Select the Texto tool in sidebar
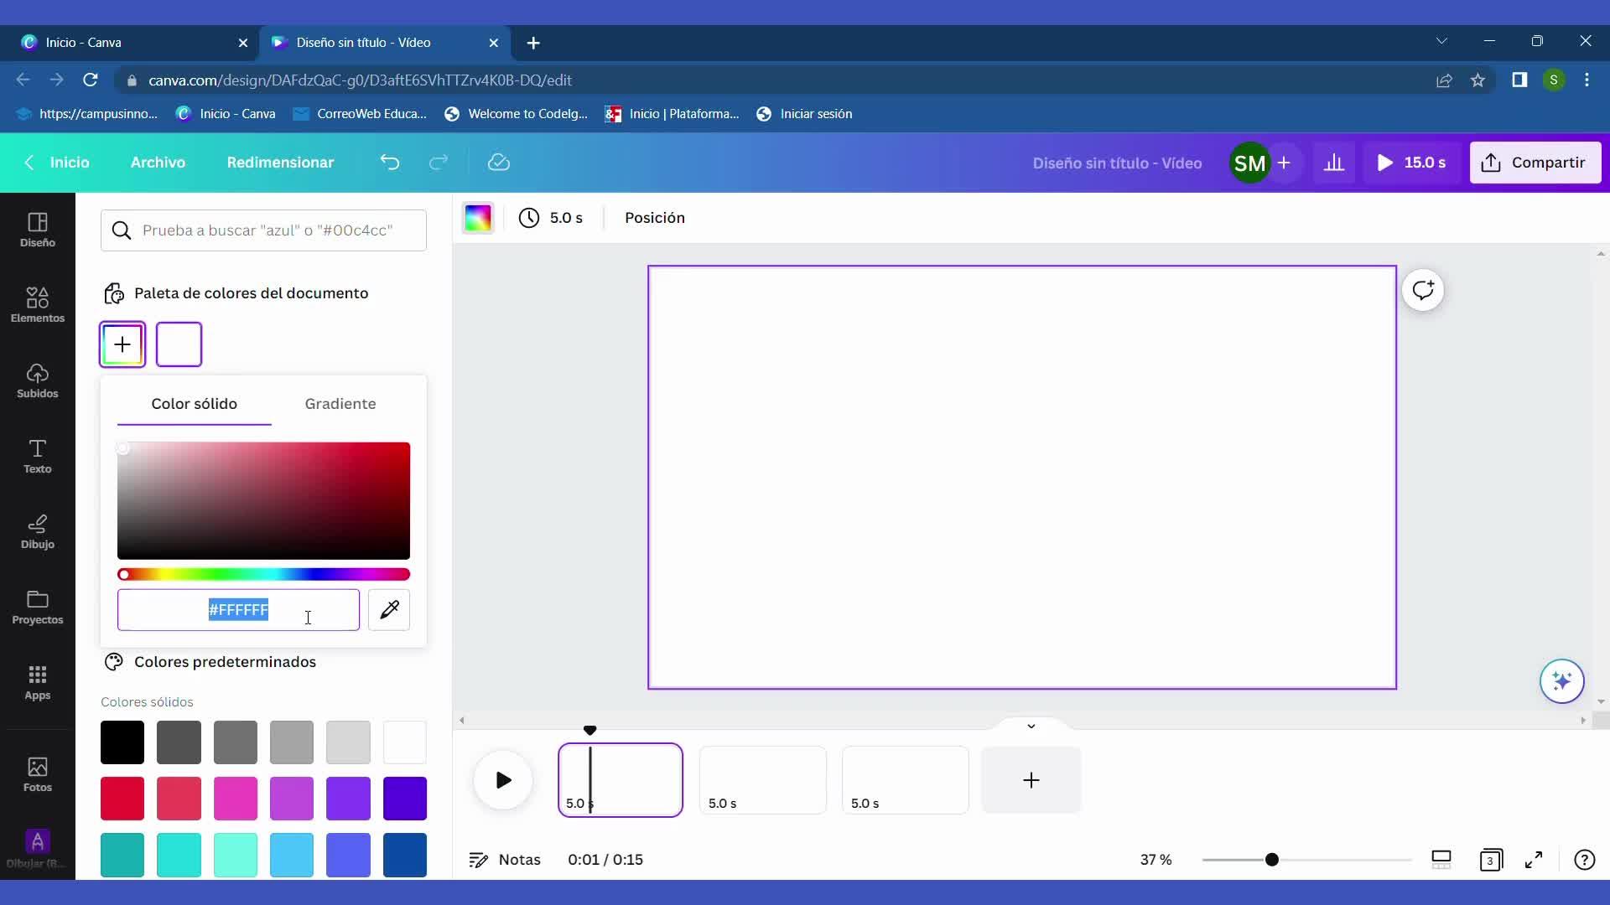This screenshot has height=905, width=1610. click(37, 455)
